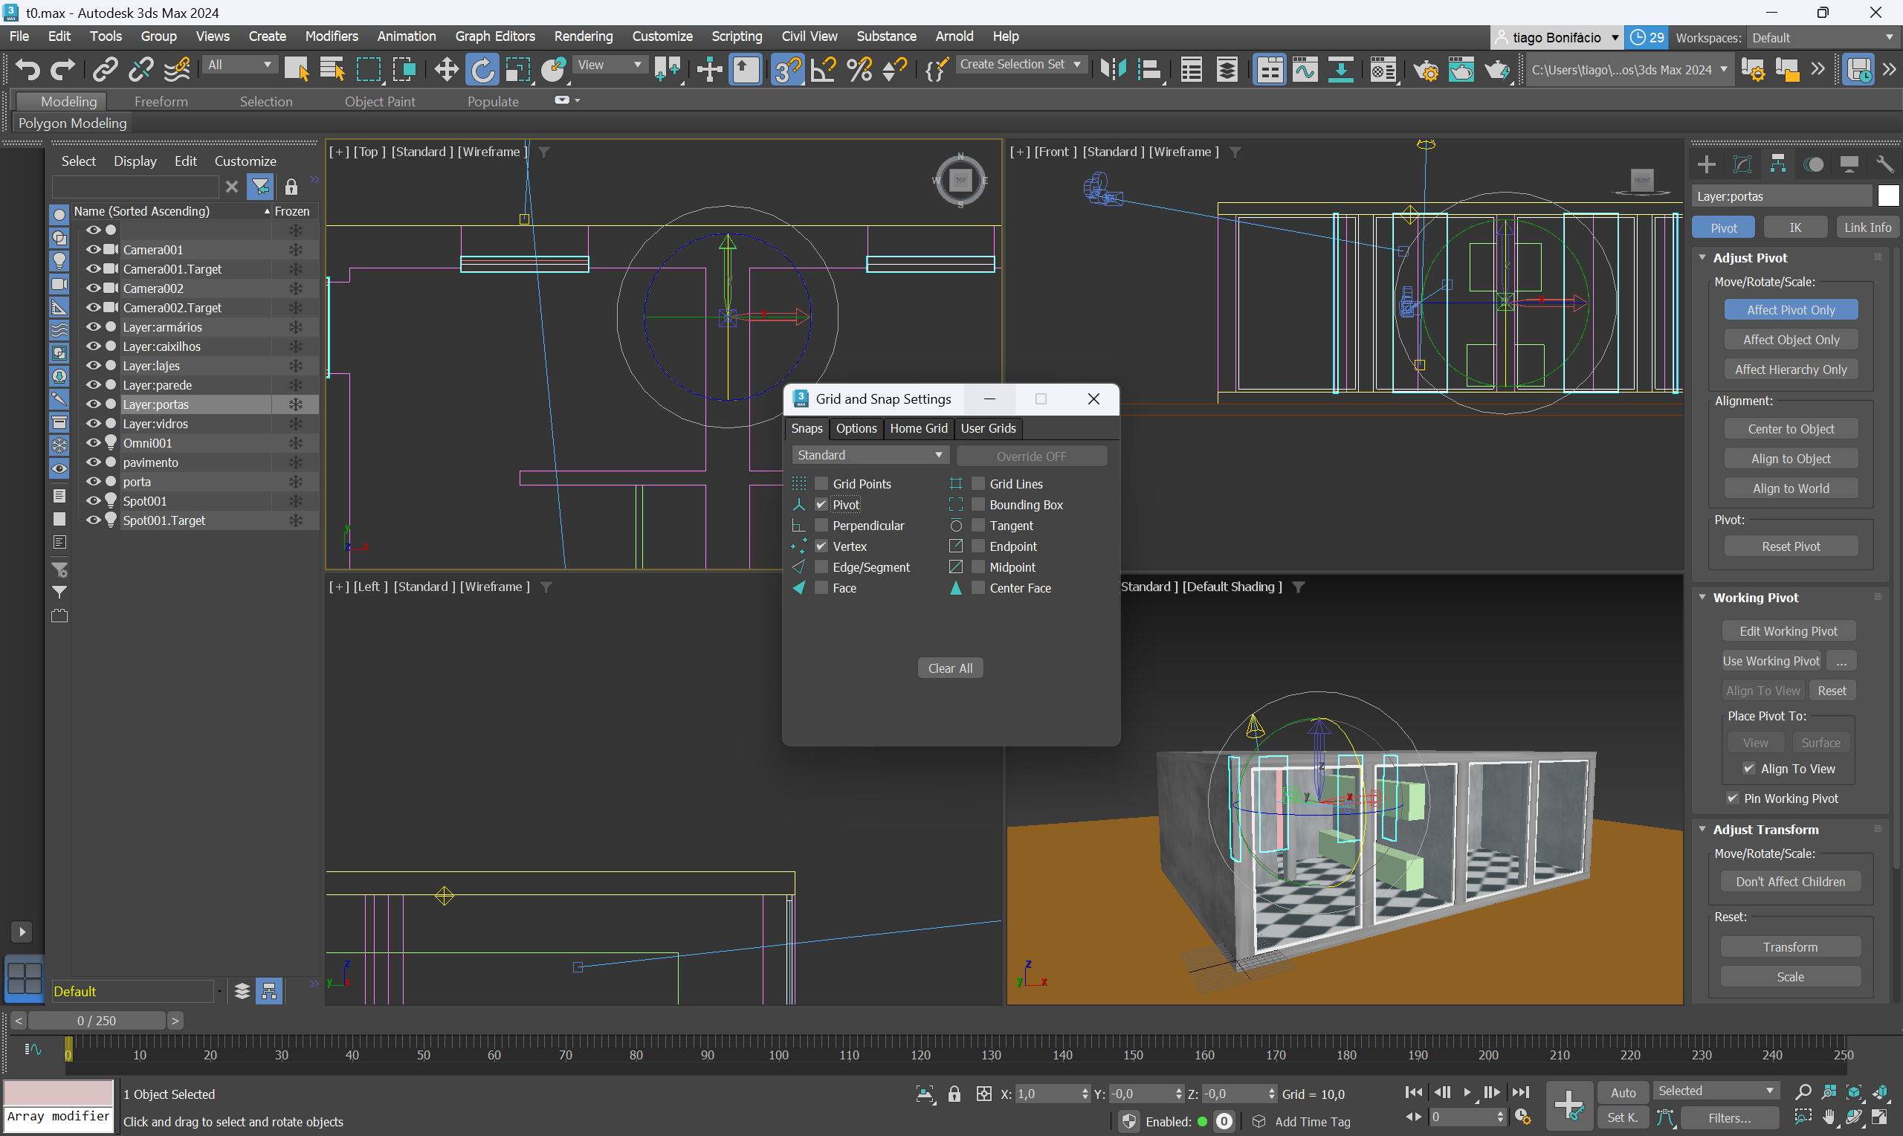Hide the Layer:vidros object via eye icon

[94, 423]
